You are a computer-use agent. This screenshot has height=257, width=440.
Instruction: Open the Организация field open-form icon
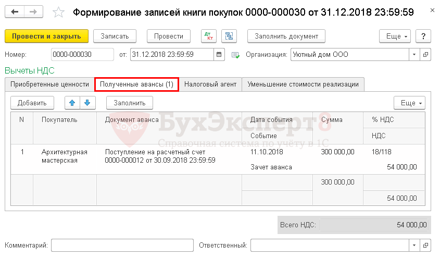[426, 54]
